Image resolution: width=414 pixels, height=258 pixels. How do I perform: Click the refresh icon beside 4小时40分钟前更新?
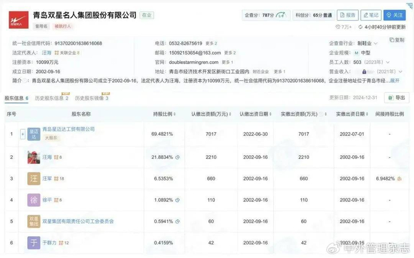pos(360,27)
